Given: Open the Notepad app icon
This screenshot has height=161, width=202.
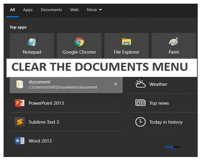Looking at the screenshot, I should 32,42.
